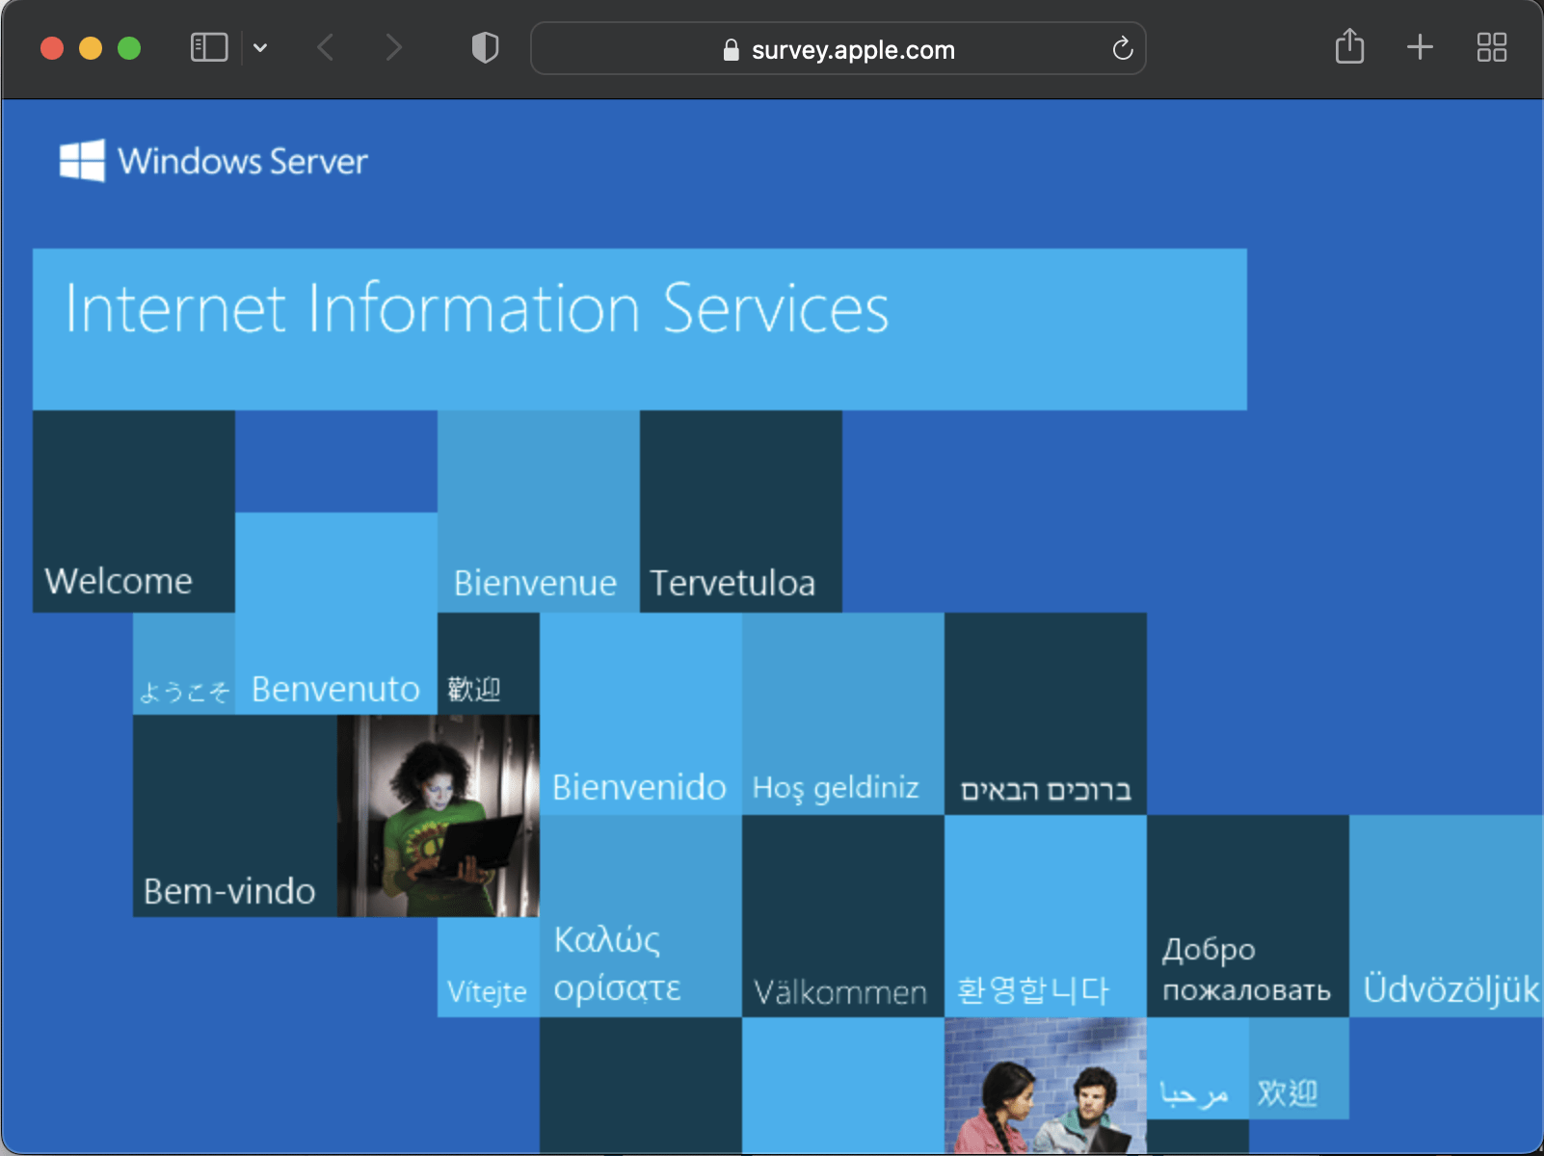Click the survey.apple.com address field
1544x1156 pixels.
point(838,48)
